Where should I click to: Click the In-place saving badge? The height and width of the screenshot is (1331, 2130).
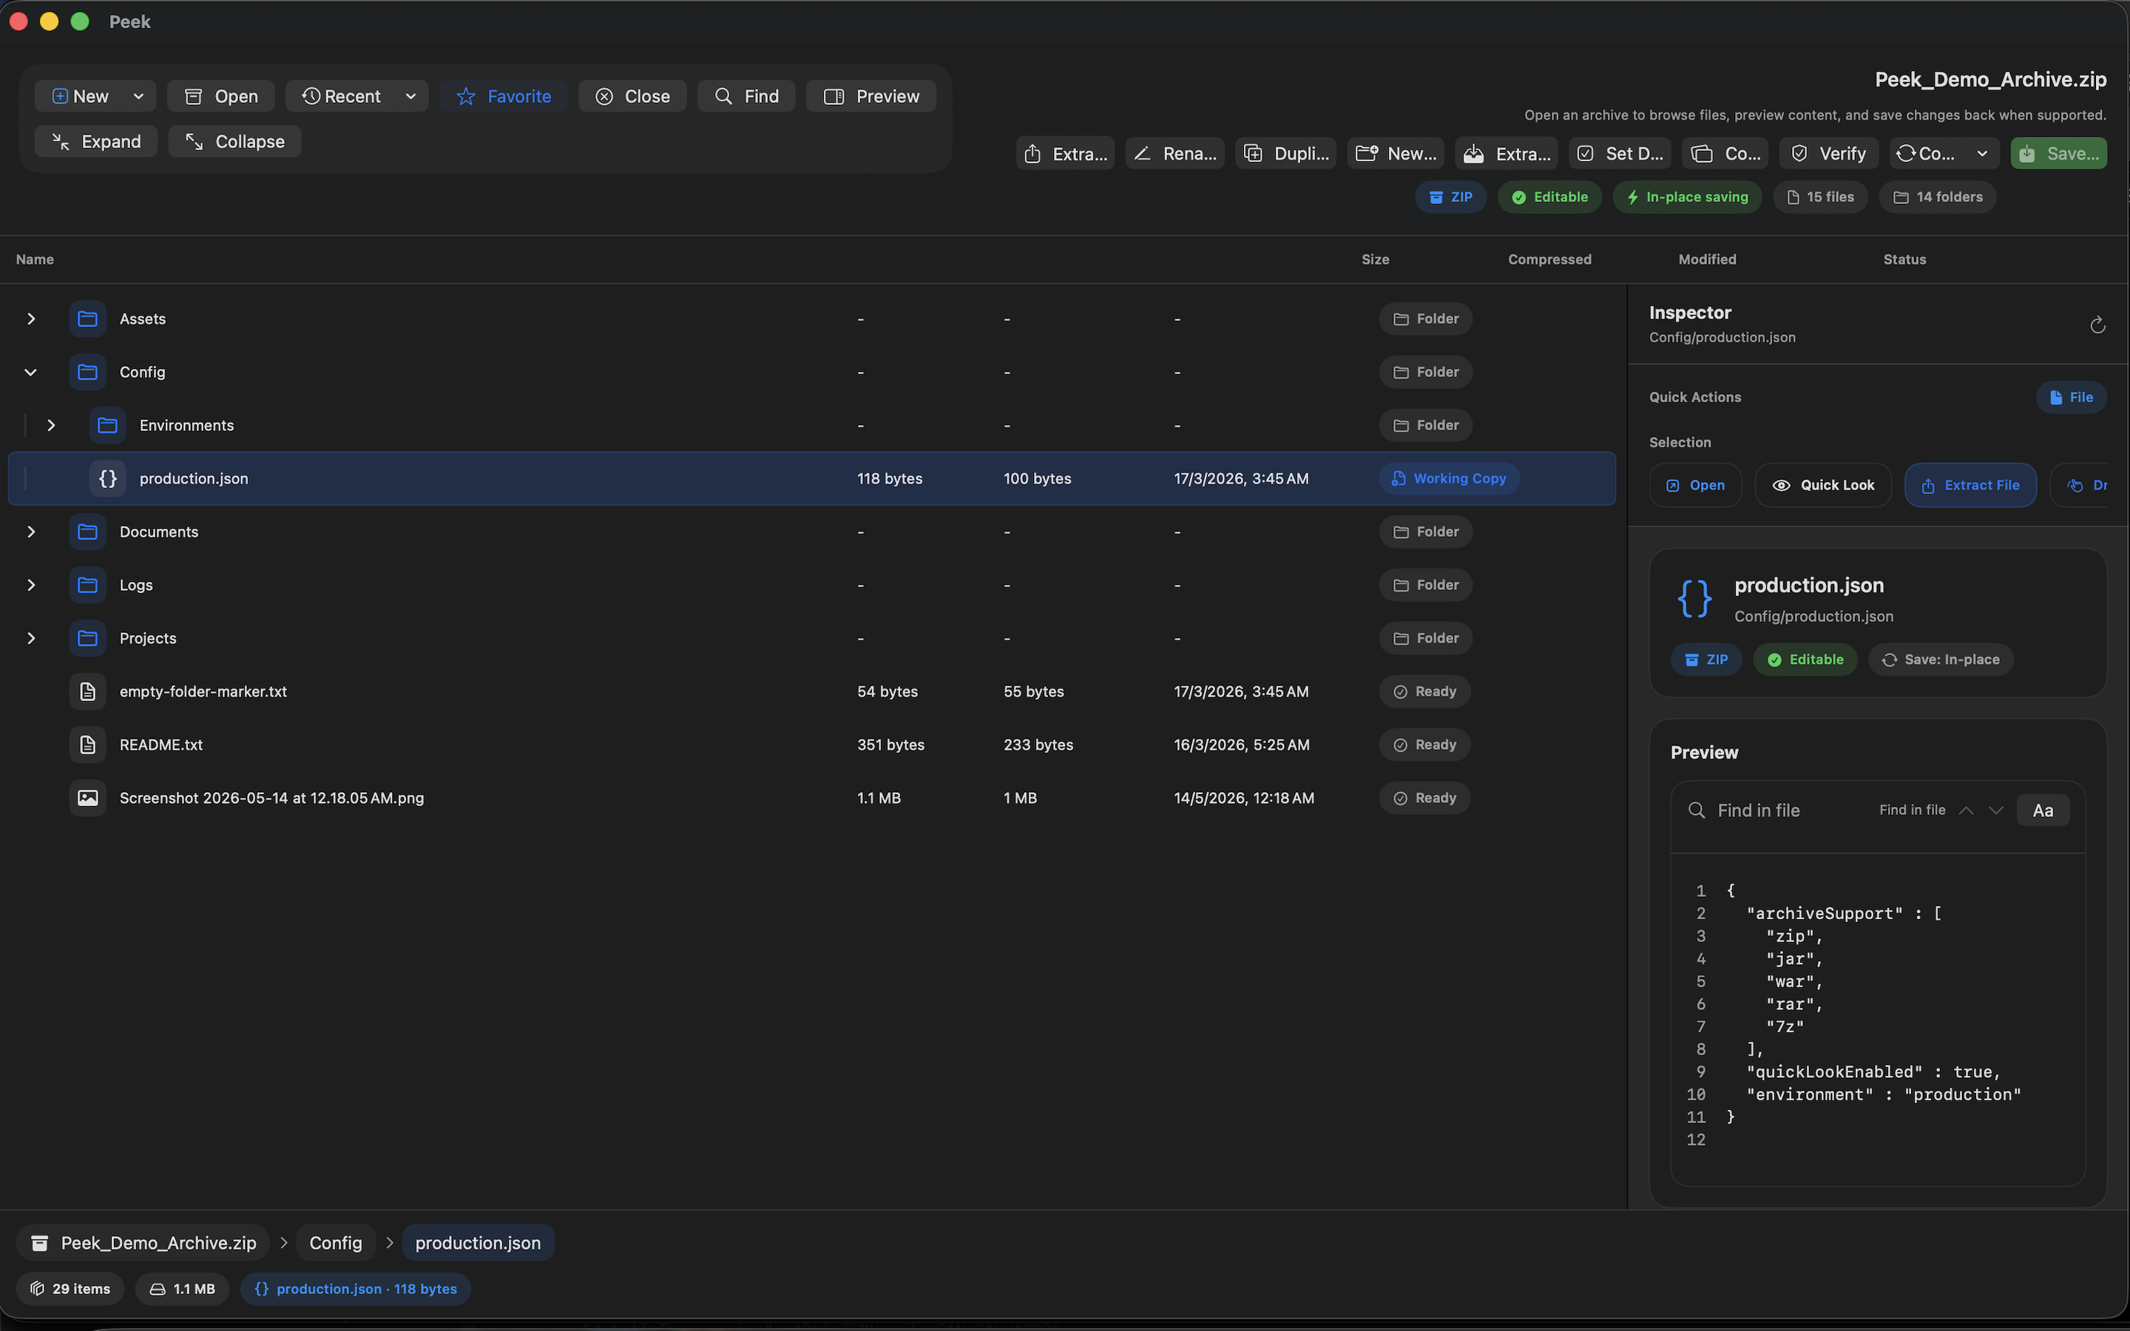pyautogui.click(x=1687, y=197)
